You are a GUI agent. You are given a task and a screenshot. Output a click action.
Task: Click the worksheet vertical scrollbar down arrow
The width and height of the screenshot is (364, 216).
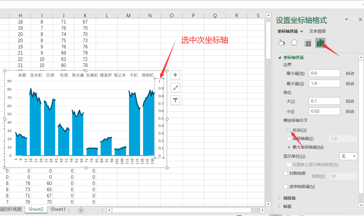coord(268,204)
